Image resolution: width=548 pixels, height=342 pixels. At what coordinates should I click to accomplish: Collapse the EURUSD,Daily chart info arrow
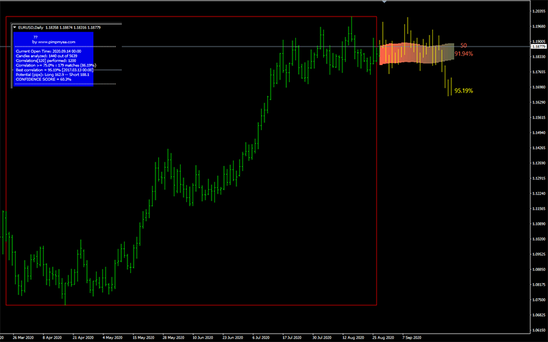coord(15,27)
